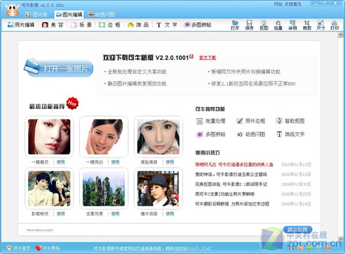Open the 网站 link in the title bar
Viewport: 345px width, 254px height.
tap(278, 4)
